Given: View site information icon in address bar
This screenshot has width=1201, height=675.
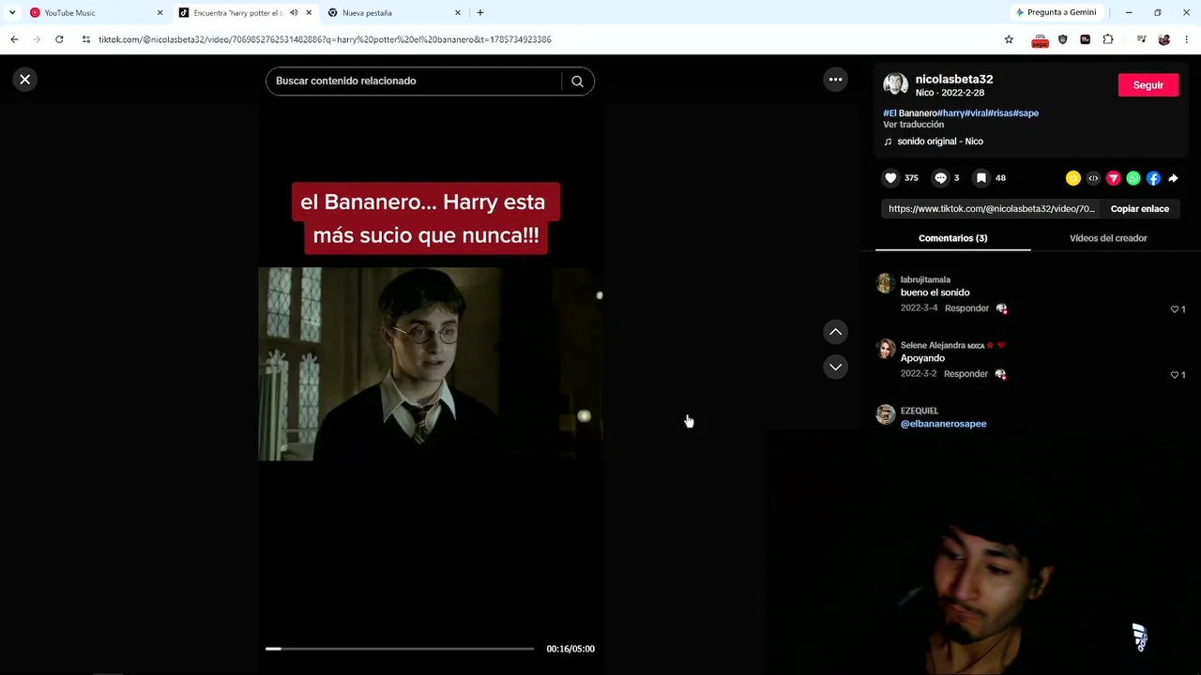Looking at the screenshot, I should [86, 39].
